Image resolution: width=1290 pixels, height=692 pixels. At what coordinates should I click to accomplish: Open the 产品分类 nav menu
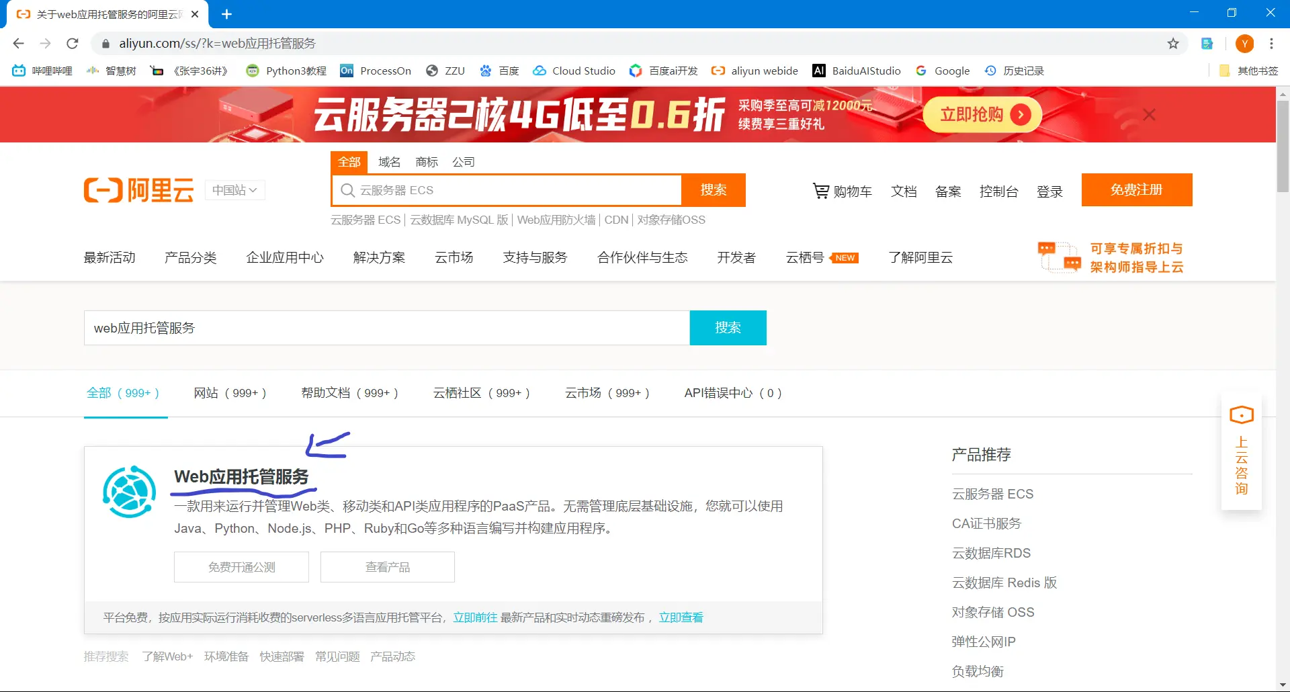[191, 257]
